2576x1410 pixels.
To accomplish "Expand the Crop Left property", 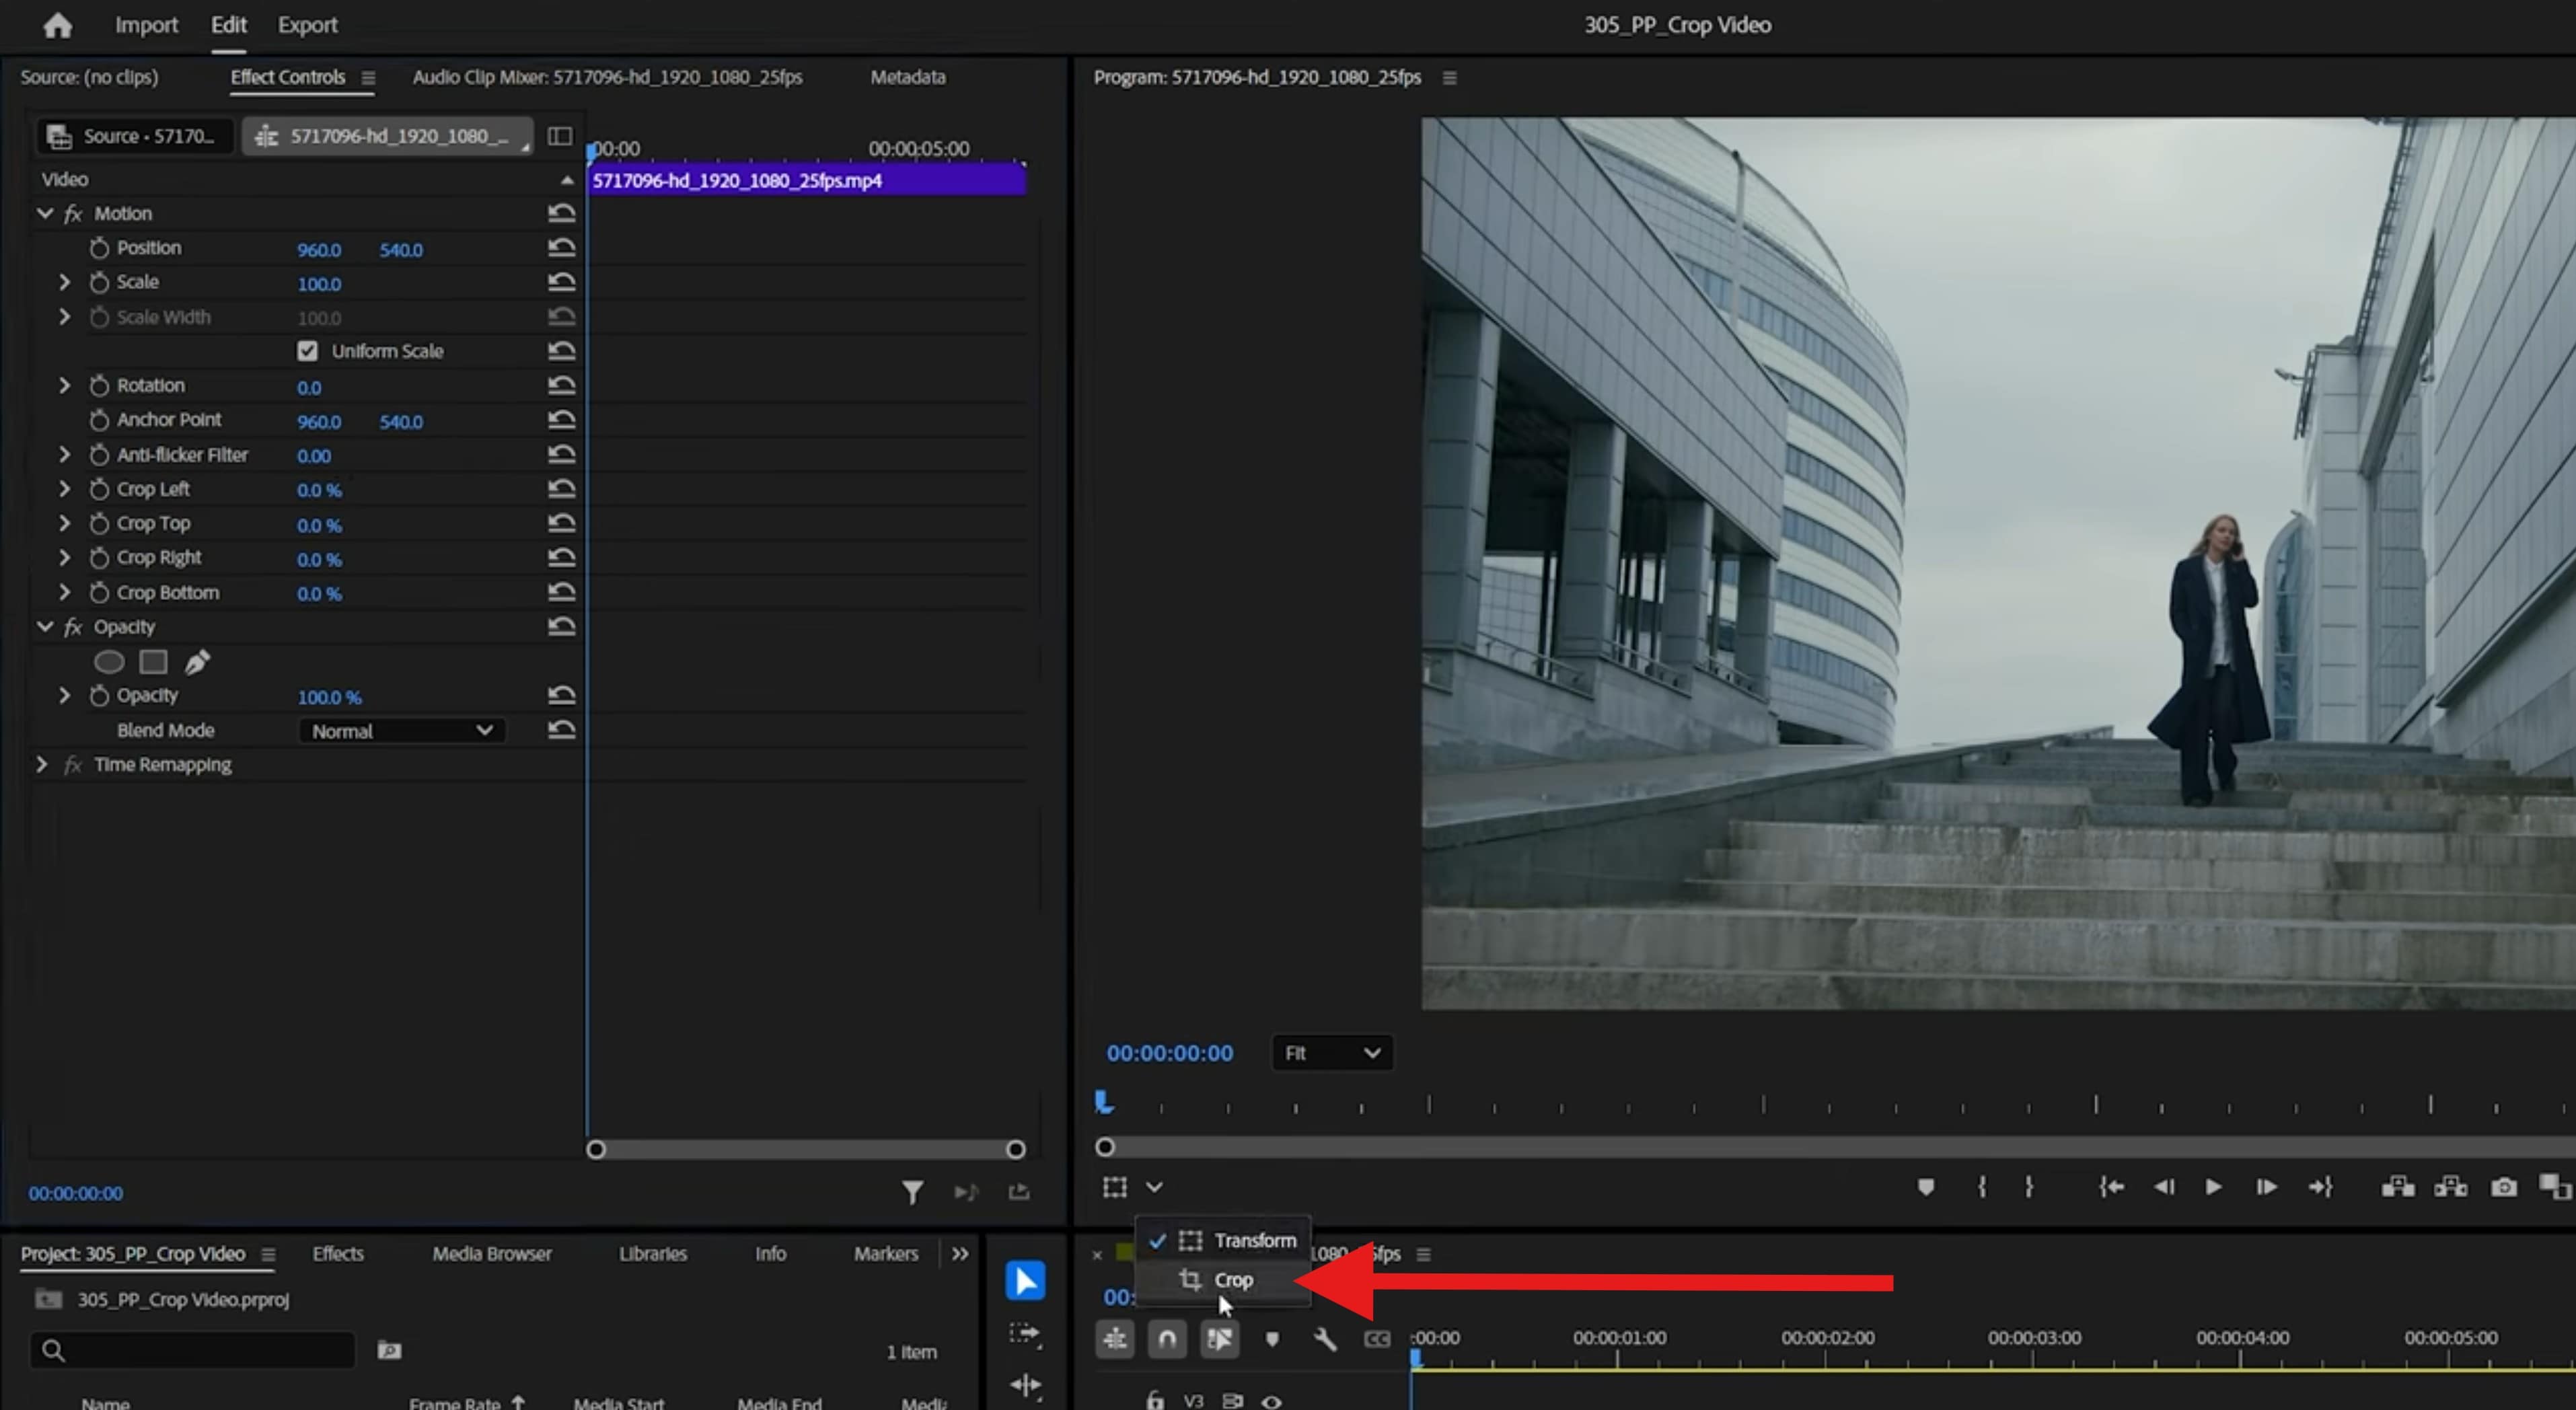I will [65, 489].
